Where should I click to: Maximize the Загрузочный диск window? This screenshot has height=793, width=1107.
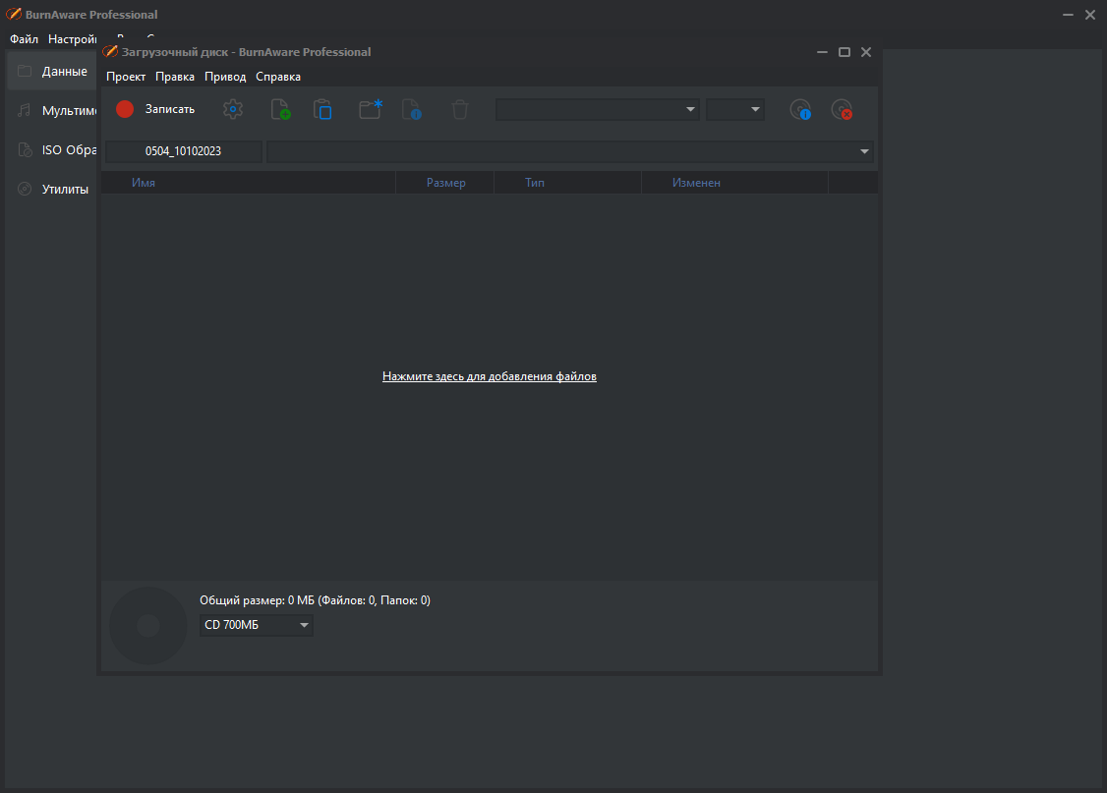point(845,52)
